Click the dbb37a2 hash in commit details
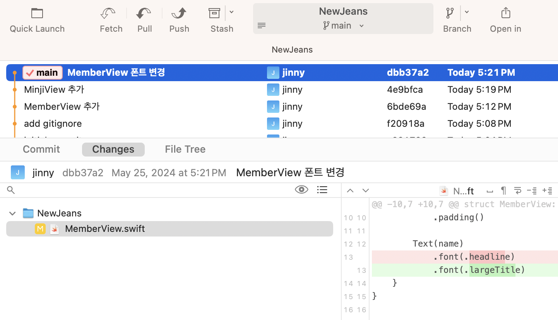 pyautogui.click(x=83, y=173)
